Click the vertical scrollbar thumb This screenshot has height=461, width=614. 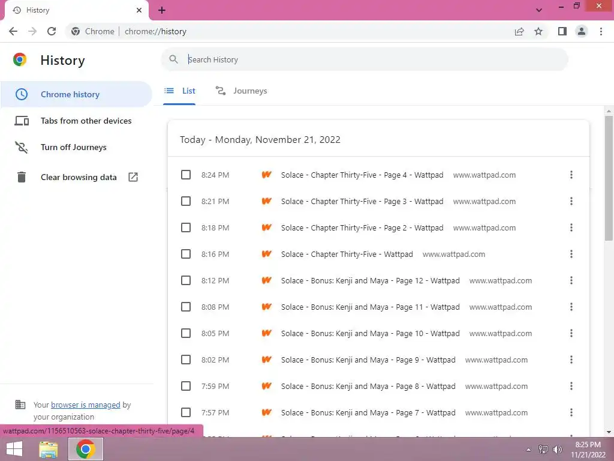(609, 178)
